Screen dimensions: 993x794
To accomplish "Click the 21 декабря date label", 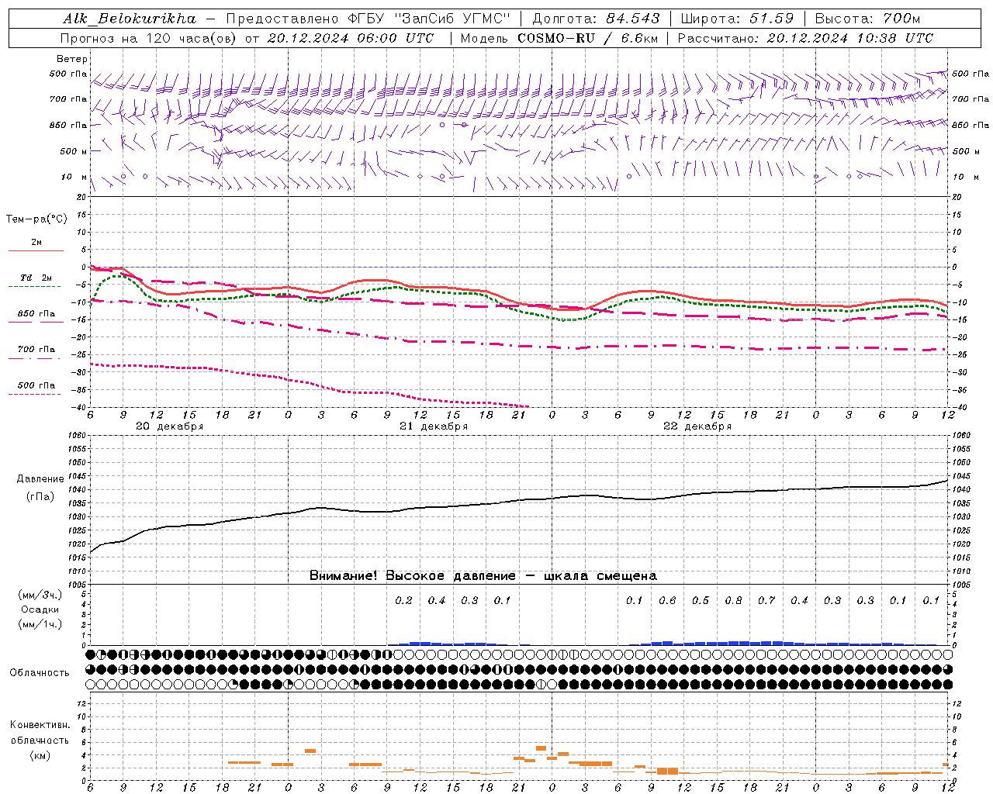I will pyautogui.click(x=434, y=426).
